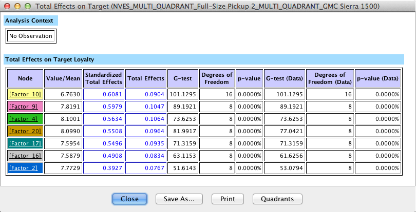Sort by Standardized Total Effects header

pos(104,78)
